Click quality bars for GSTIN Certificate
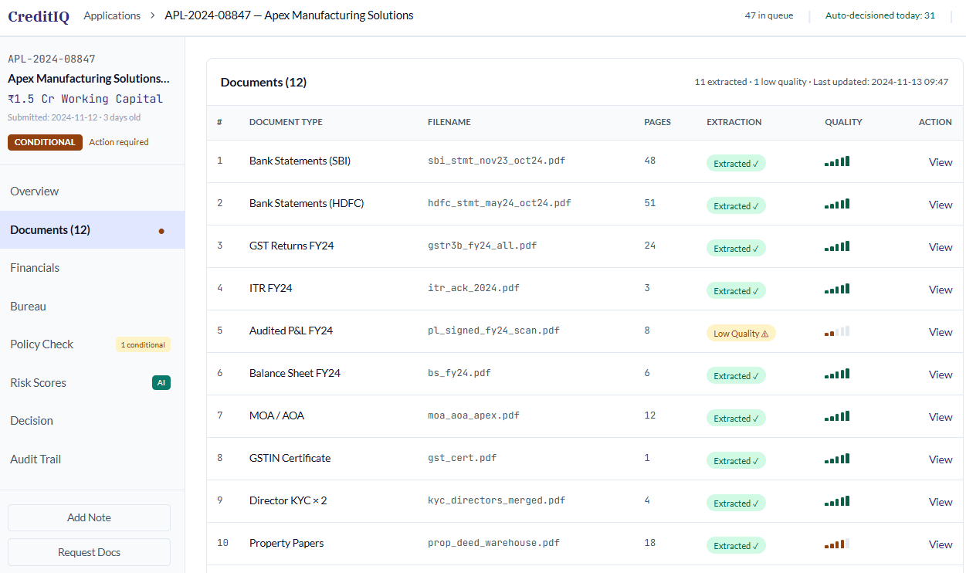This screenshot has height=573, width=966. pos(837,459)
